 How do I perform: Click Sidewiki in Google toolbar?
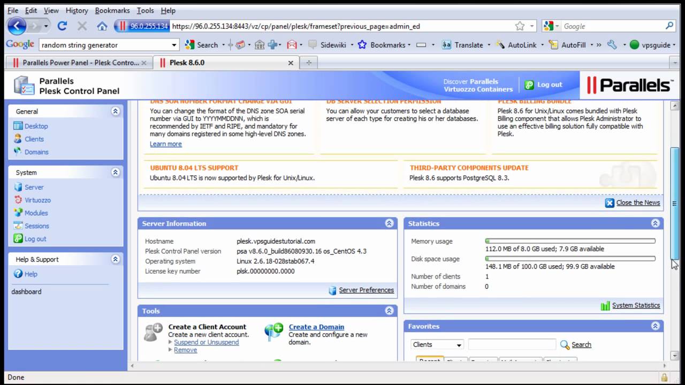pyautogui.click(x=328, y=45)
